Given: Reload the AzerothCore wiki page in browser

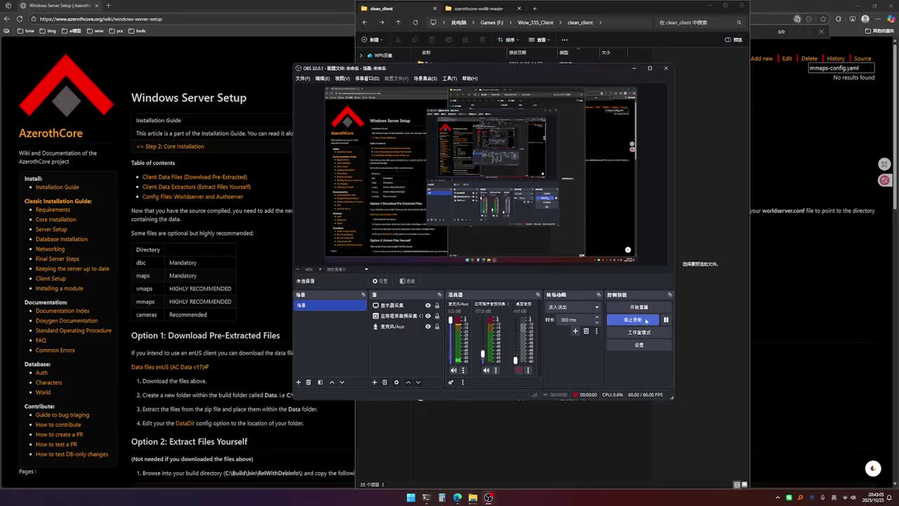Looking at the screenshot, I should click(19, 19).
